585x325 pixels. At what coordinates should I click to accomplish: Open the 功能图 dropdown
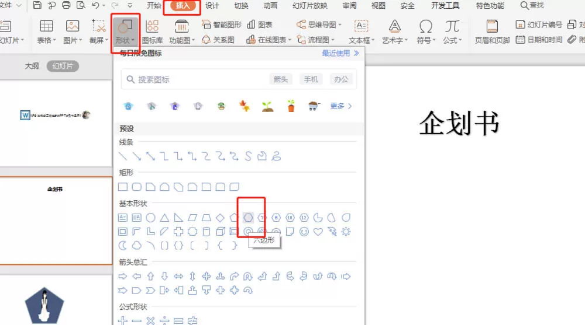tap(182, 32)
